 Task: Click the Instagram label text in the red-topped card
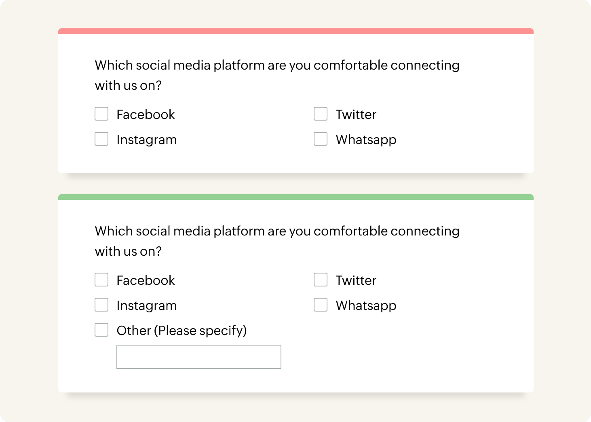146,140
